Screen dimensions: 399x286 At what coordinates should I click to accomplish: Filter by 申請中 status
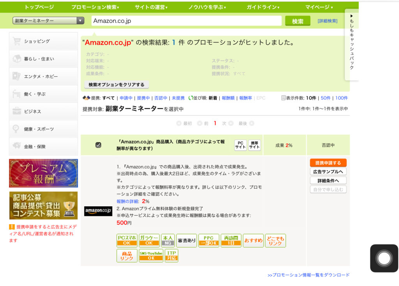tap(126, 98)
